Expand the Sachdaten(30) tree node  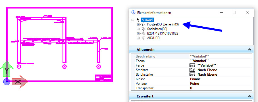coord(138,29)
